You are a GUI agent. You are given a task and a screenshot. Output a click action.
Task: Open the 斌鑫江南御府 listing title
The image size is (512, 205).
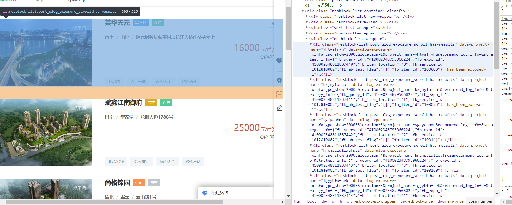123,103
